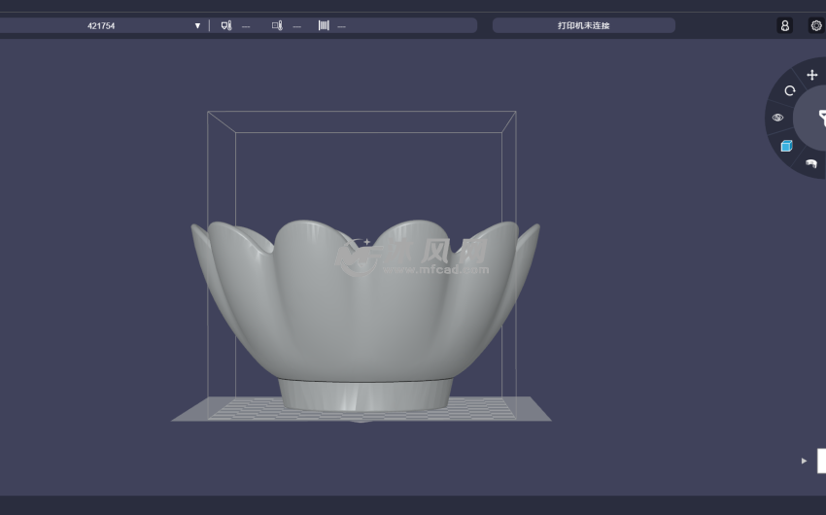
Task: Open settings via the gear icon
Action: coord(815,25)
